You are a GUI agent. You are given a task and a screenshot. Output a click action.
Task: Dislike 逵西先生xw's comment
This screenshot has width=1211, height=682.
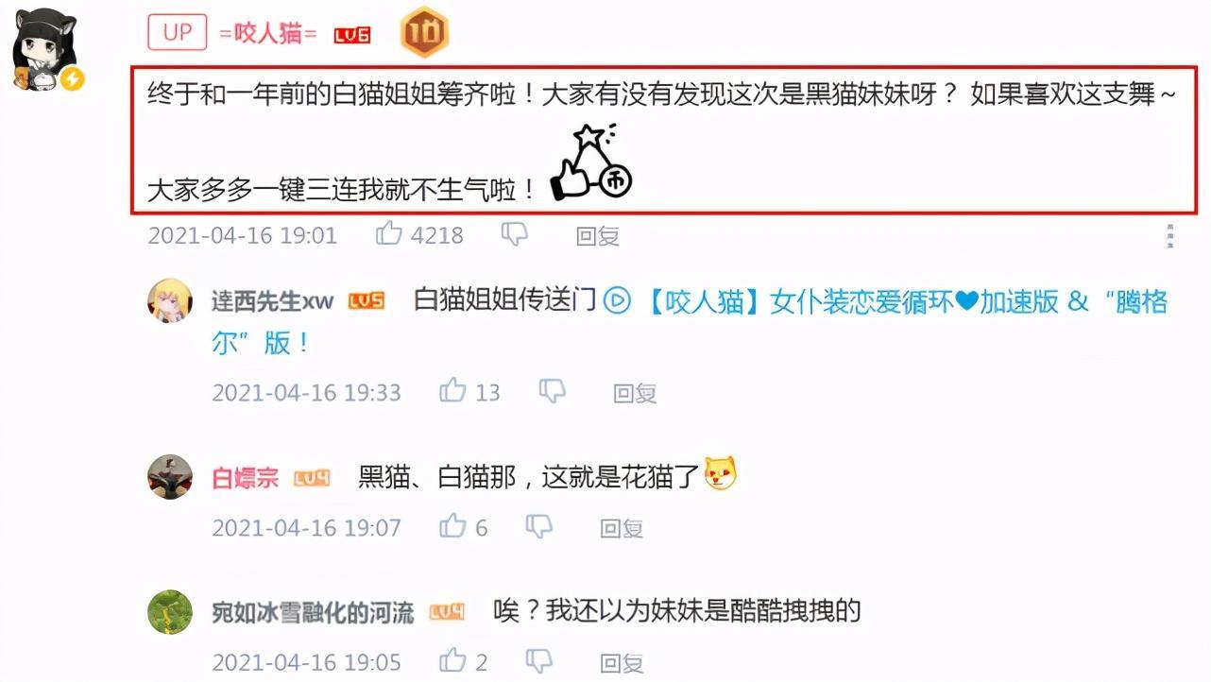click(552, 391)
